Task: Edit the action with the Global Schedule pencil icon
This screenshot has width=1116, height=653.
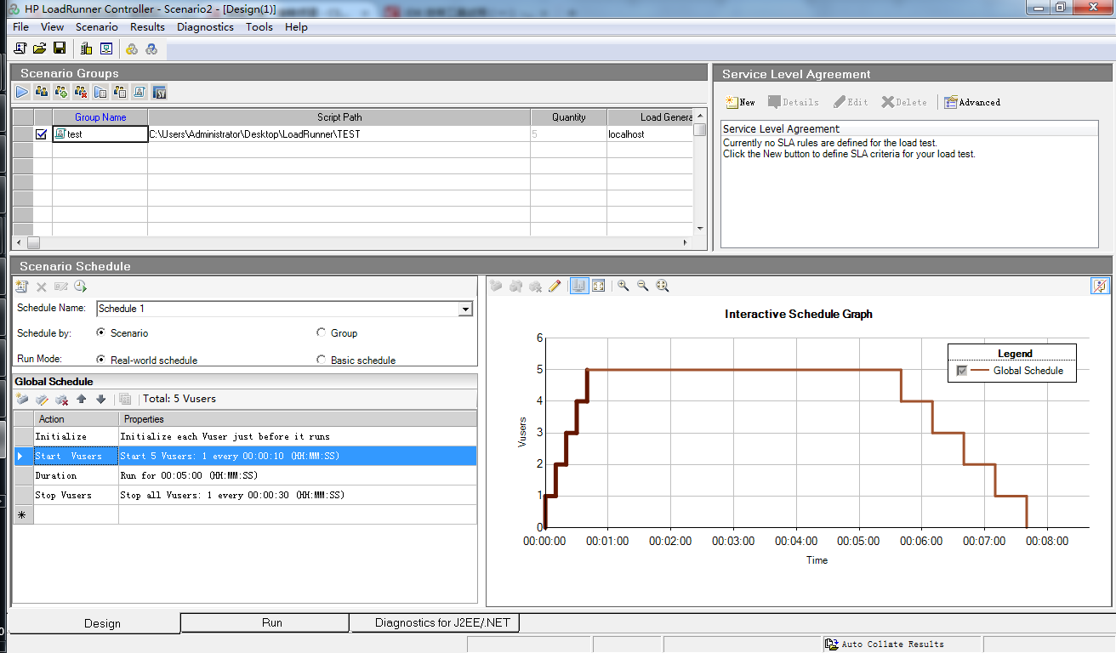Action: click(42, 399)
